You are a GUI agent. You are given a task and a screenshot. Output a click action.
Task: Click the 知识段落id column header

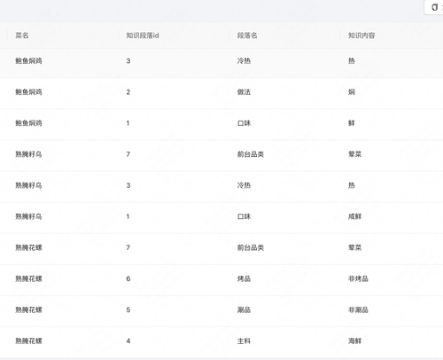click(143, 35)
